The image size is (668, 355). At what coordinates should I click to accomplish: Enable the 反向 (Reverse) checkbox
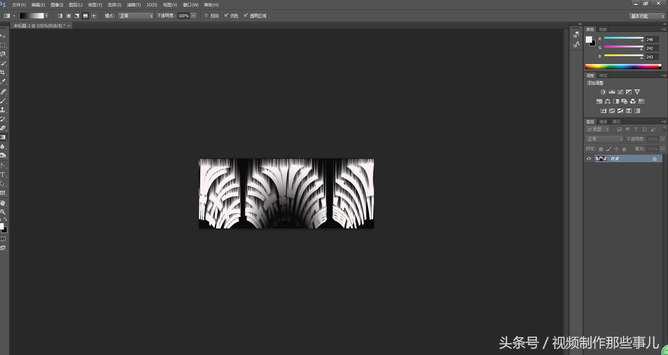(206, 16)
